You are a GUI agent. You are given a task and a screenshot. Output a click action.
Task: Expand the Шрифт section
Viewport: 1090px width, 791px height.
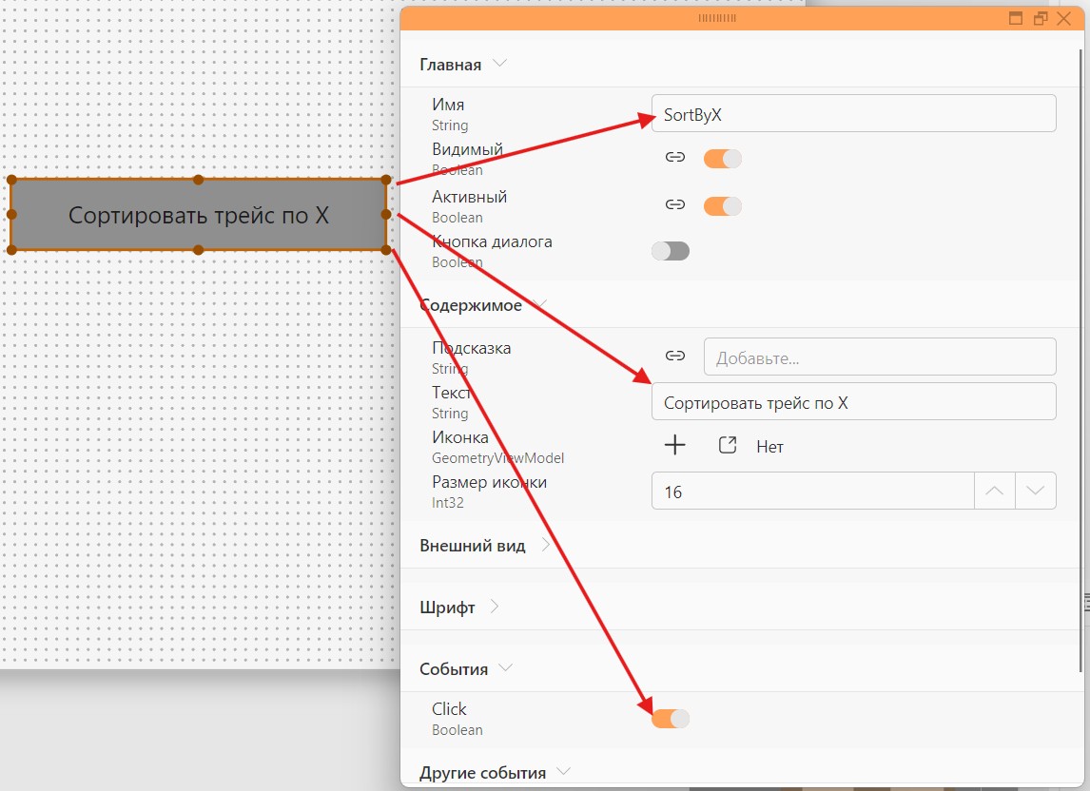click(x=495, y=607)
